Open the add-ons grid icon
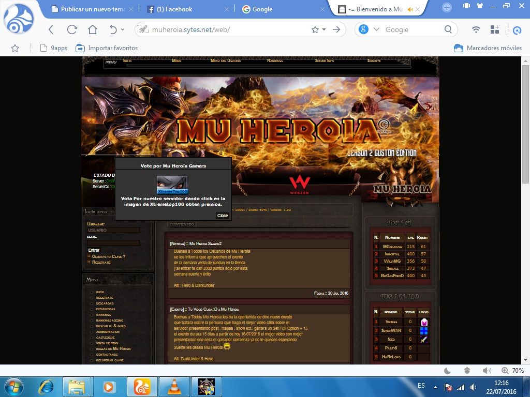This screenshot has height=397, width=530. pyautogui.click(x=494, y=29)
